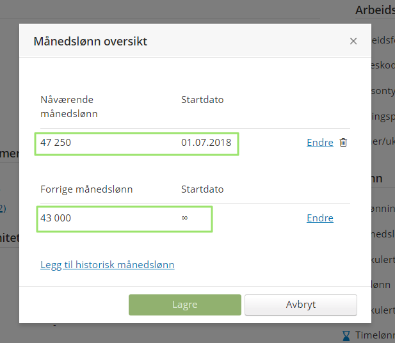This screenshot has height=343, width=395.
Task: Click the Nåværende månedslønn column label
Action: pyautogui.click(x=69, y=107)
